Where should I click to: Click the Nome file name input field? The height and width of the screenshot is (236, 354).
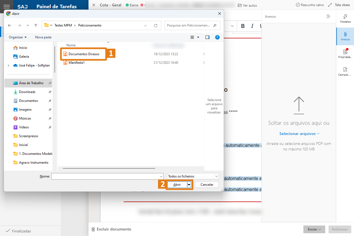pyautogui.click(x=107, y=176)
